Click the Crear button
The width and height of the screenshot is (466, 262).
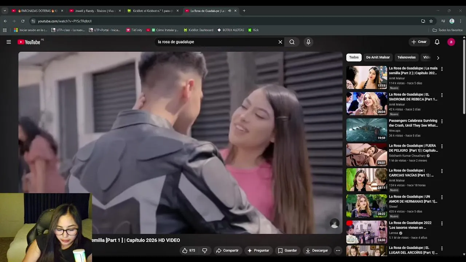[x=419, y=42]
